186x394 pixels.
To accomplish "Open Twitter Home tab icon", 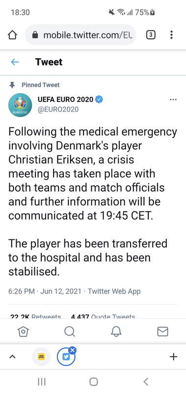I will point(23,331).
